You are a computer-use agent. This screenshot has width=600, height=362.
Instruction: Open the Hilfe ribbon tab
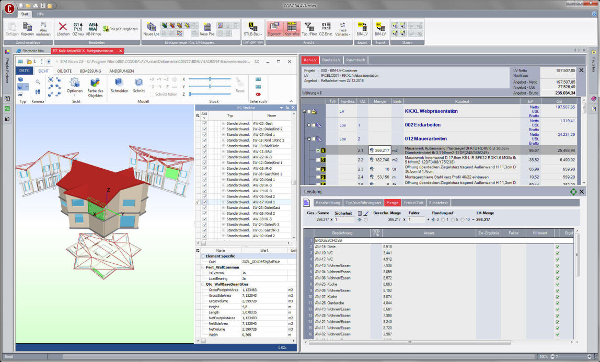(40, 14)
